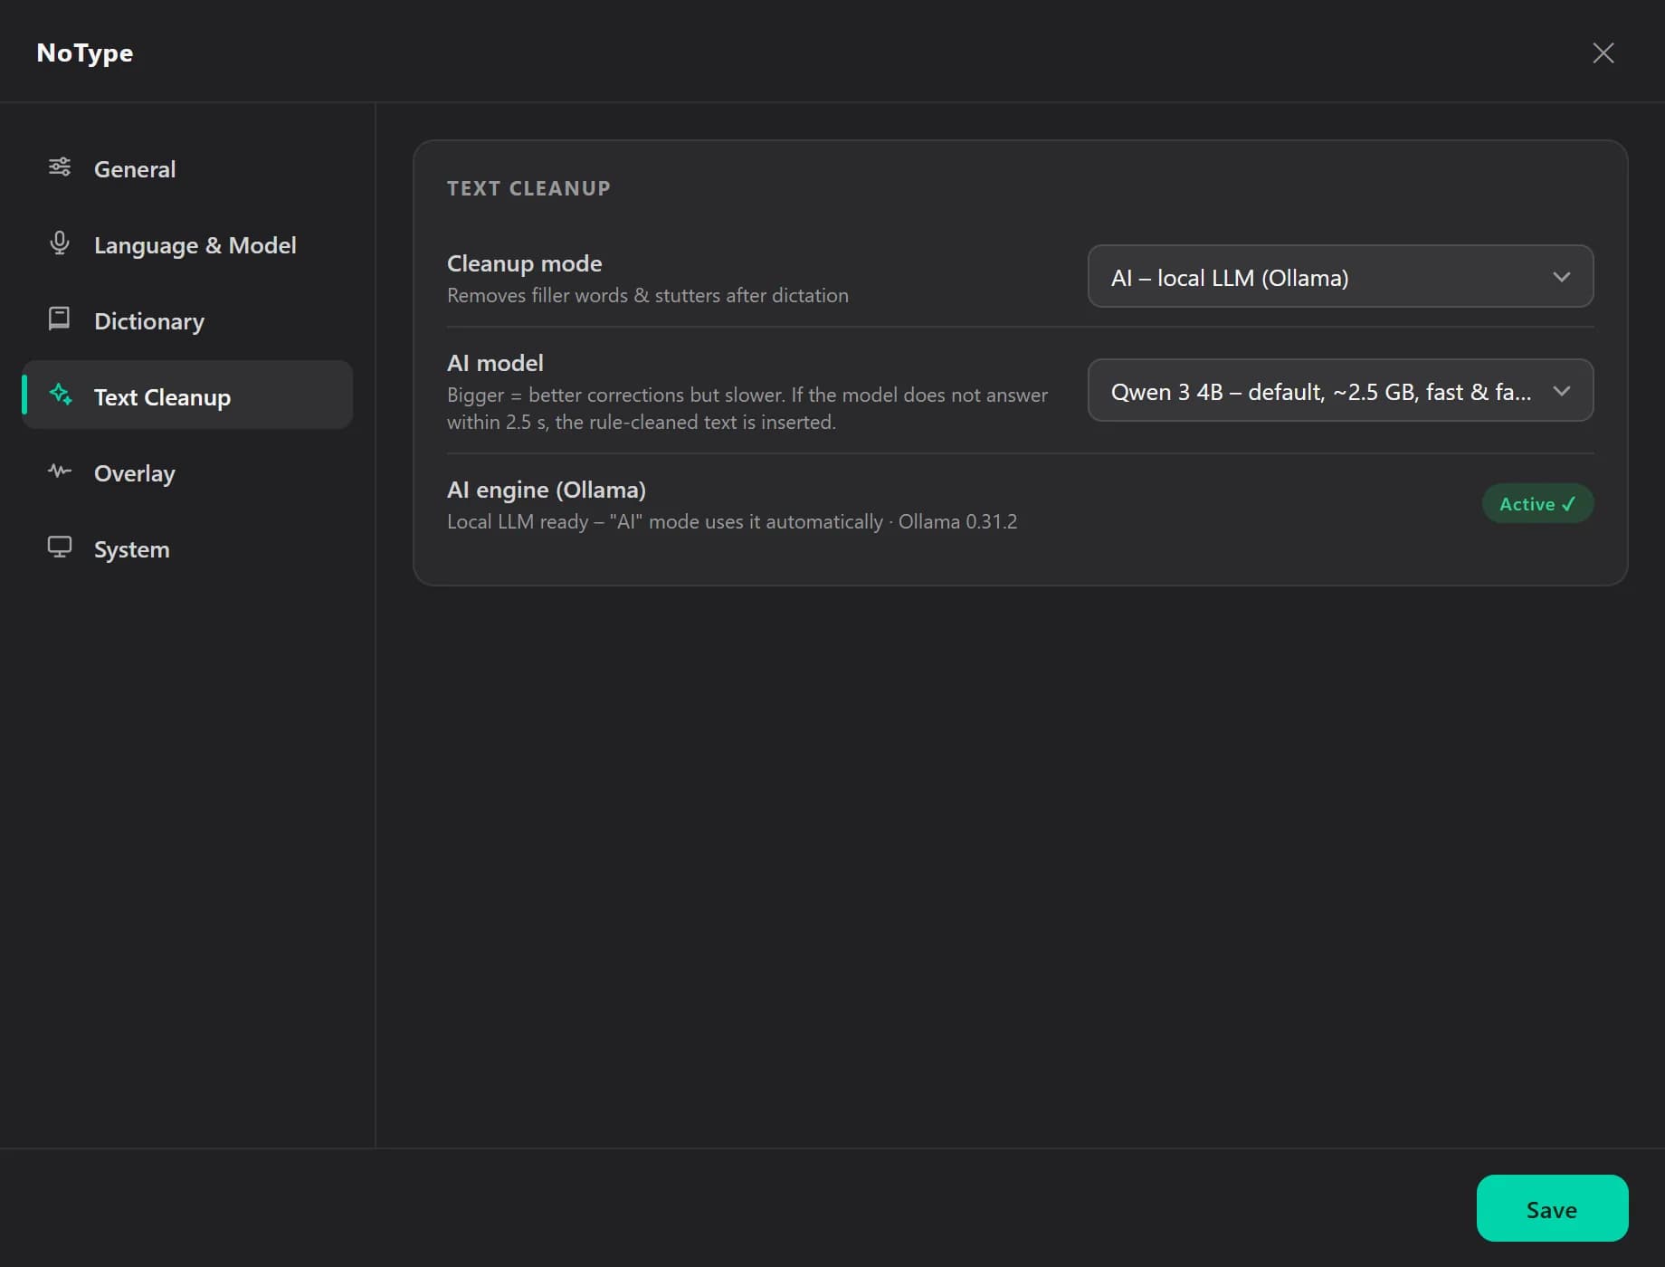Click the microphone icon for Language & Model

point(60,243)
